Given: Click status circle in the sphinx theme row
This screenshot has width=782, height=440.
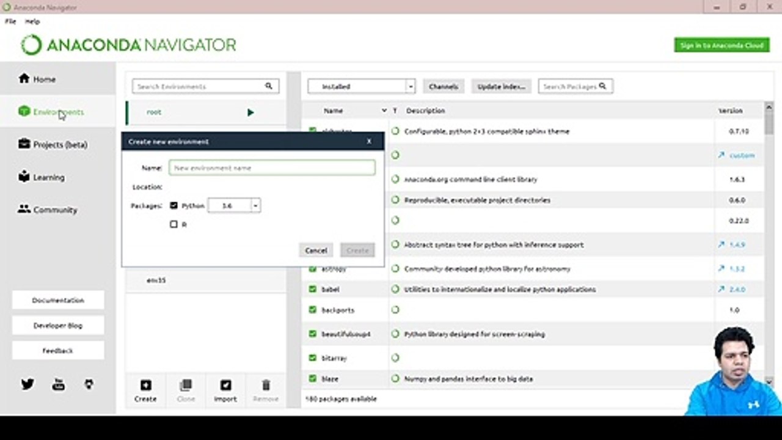Looking at the screenshot, I should pyautogui.click(x=395, y=131).
